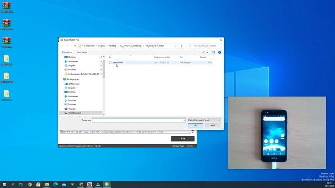Click the İptal (Cancel) button

click(x=213, y=125)
